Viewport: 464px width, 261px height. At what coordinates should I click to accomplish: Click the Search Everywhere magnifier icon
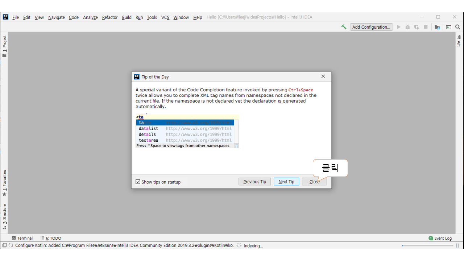[x=457, y=27]
